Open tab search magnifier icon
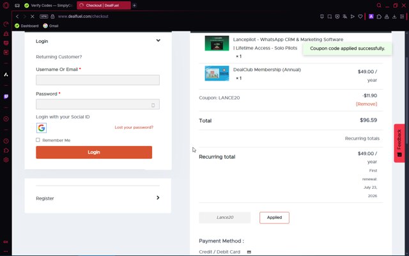This screenshot has width=409, height=256. [x=379, y=6]
